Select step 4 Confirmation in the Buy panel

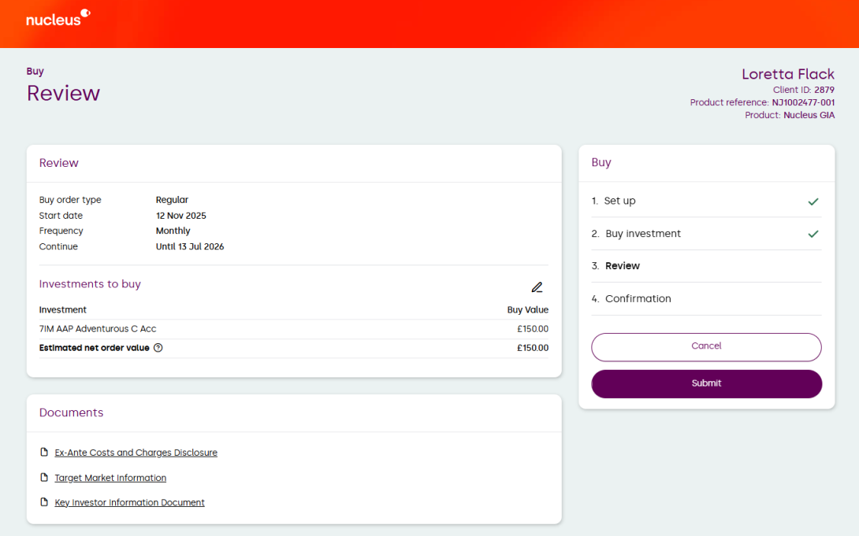pos(638,299)
